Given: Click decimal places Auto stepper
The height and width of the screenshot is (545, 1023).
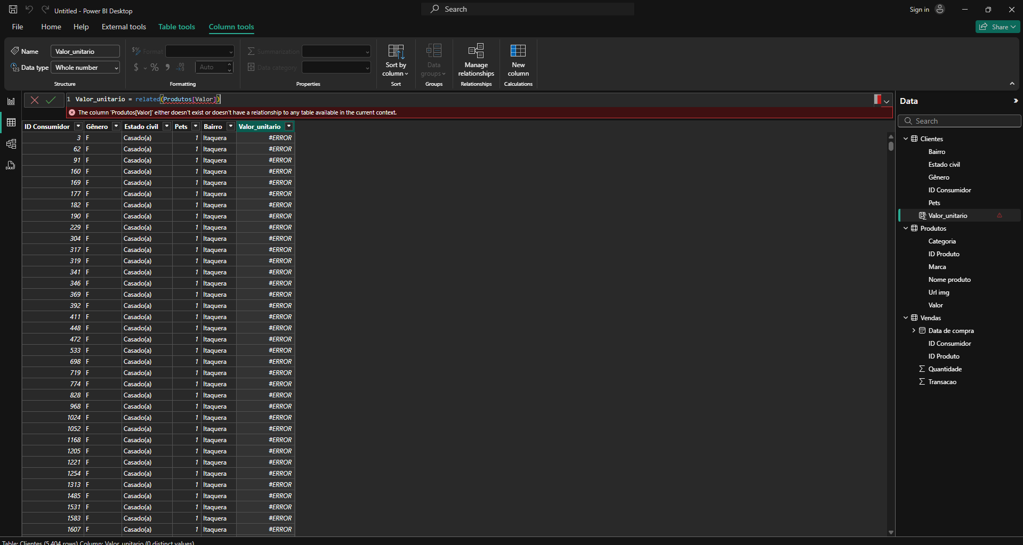Looking at the screenshot, I should 214,67.
